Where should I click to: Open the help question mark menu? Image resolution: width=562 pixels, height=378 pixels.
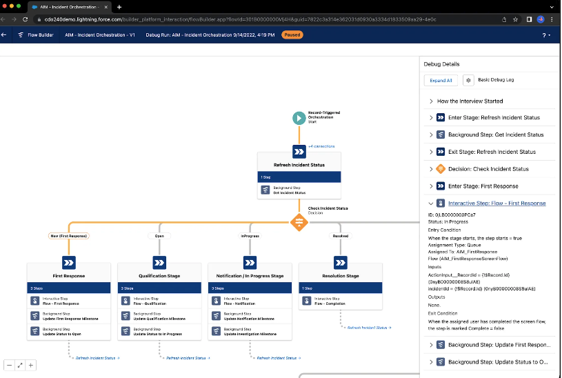coord(546,35)
